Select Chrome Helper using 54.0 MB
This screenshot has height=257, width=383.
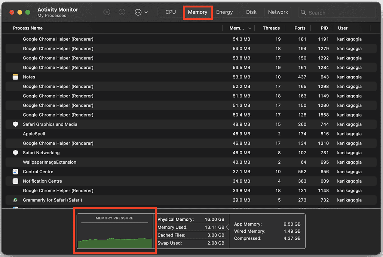[191, 49]
